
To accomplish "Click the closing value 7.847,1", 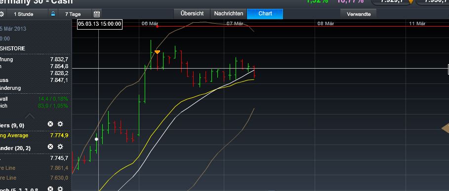I will [x=59, y=80].
